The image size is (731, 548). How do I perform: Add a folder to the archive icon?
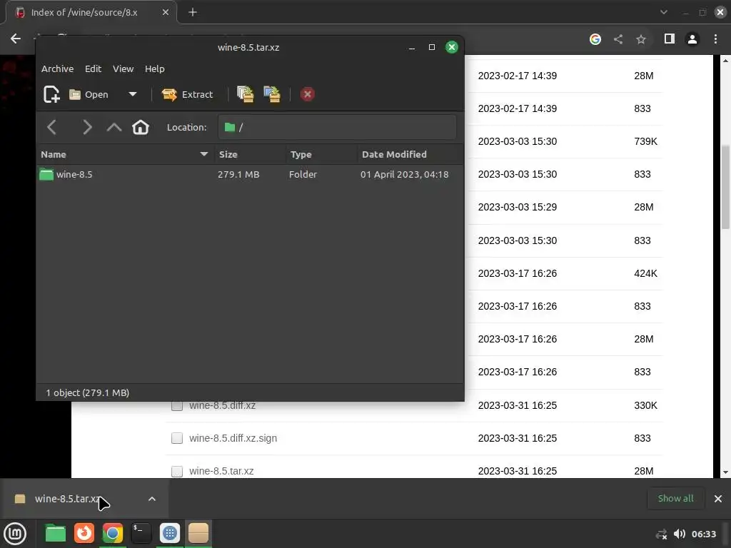click(272, 94)
